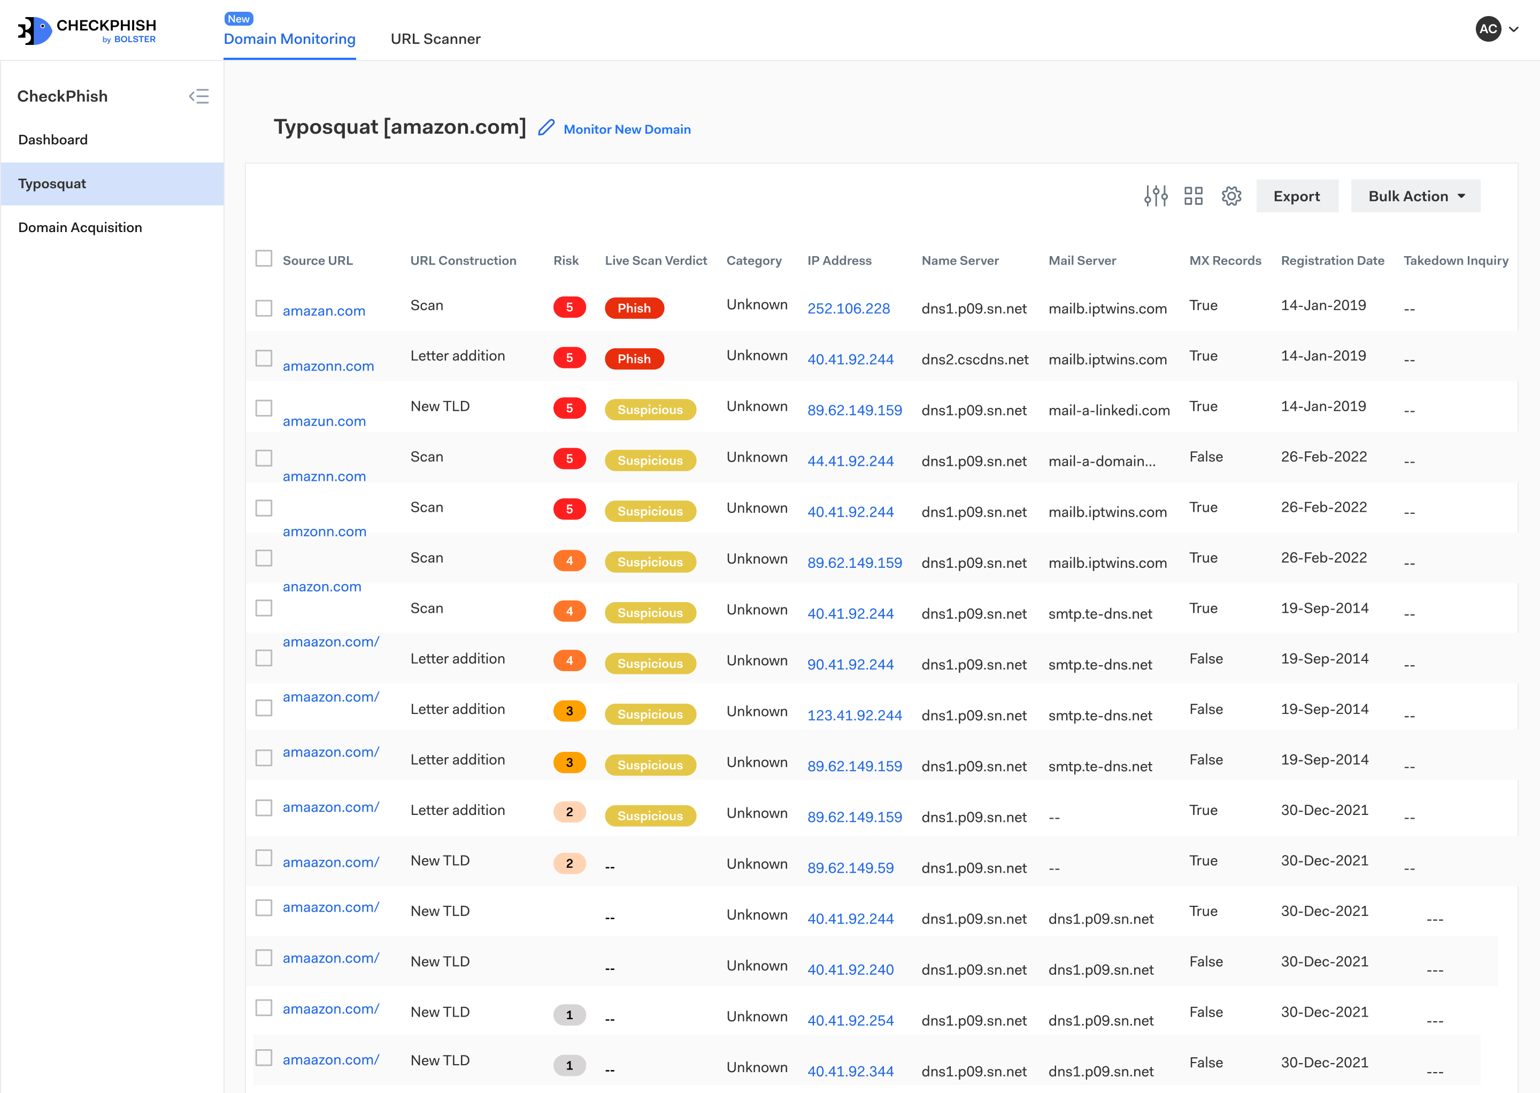Click risk badge 3 in 123.41.92.244 row
Screen dimensions: 1540x1093
569,711
